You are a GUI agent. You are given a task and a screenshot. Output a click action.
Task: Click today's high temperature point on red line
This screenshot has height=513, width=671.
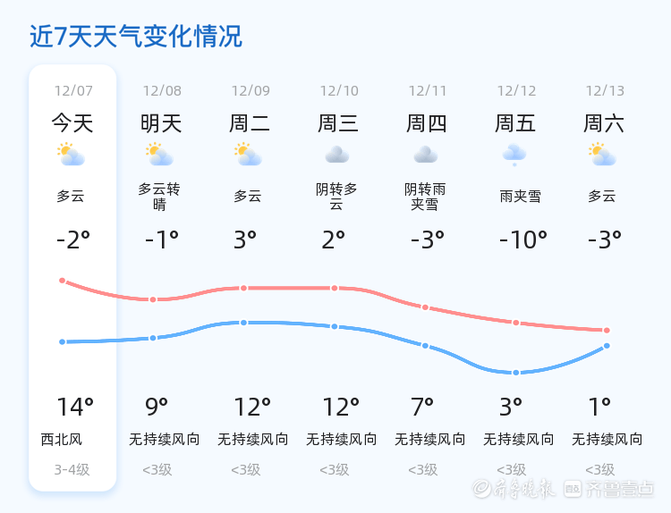coord(63,281)
